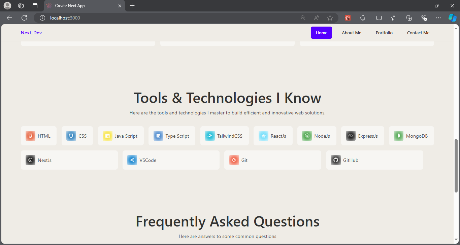Click the ExpressJs icon
The width and height of the screenshot is (460, 245).
[x=351, y=136]
